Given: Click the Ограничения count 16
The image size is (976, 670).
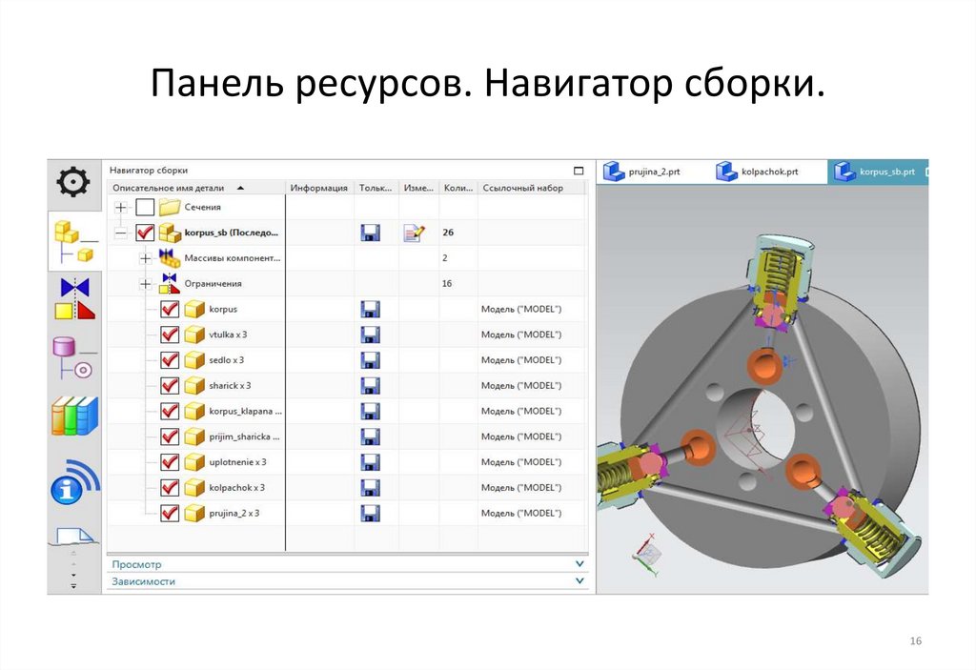Looking at the screenshot, I should coord(447,283).
